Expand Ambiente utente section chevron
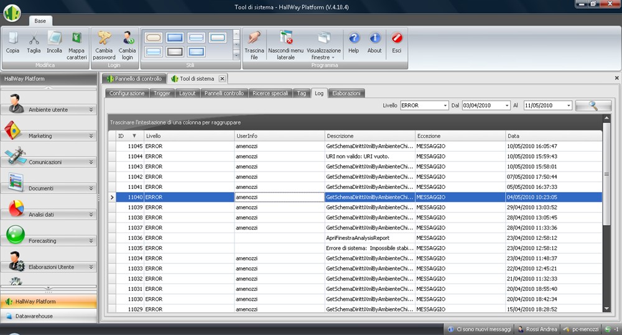Screen dimensions: 622x335 coord(91,109)
